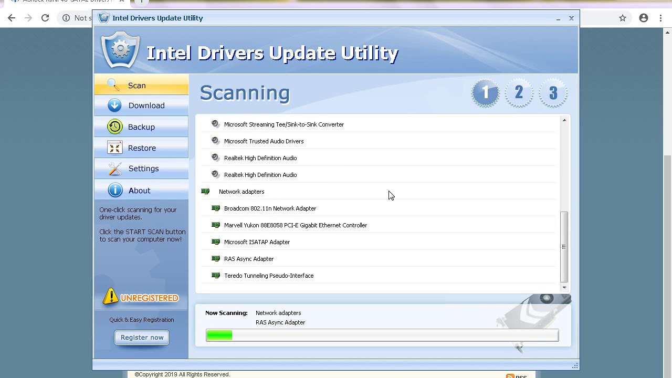Click the Microsoft ISATAP Adapter icon
The width and height of the screenshot is (672, 378).
click(x=215, y=241)
